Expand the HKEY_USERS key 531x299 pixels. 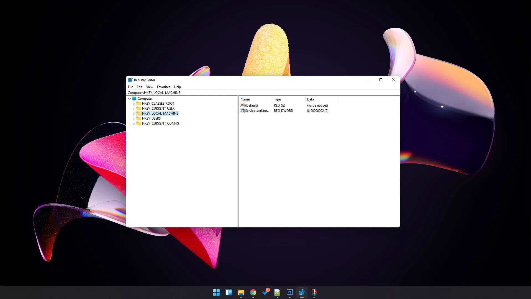click(134, 119)
